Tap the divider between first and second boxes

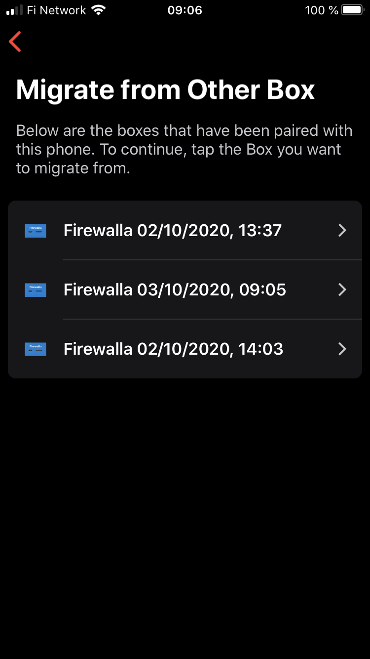(x=212, y=260)
